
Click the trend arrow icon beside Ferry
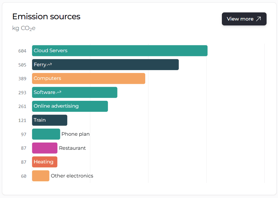tap(49, 65)
